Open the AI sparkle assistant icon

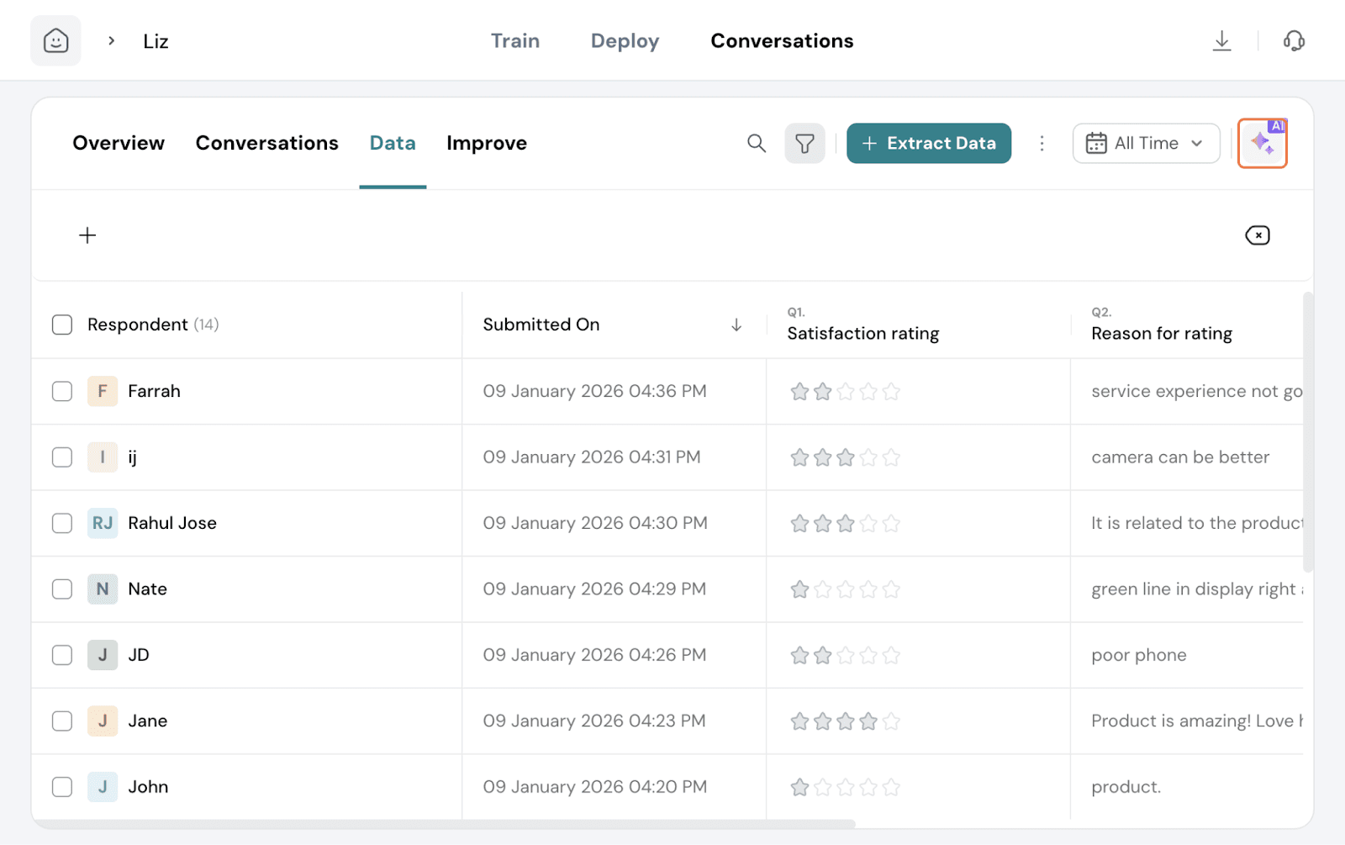(x=1262, y=144)
